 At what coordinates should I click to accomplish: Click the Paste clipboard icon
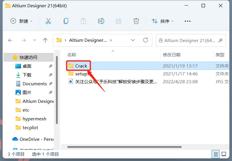[x=83, y=21]
